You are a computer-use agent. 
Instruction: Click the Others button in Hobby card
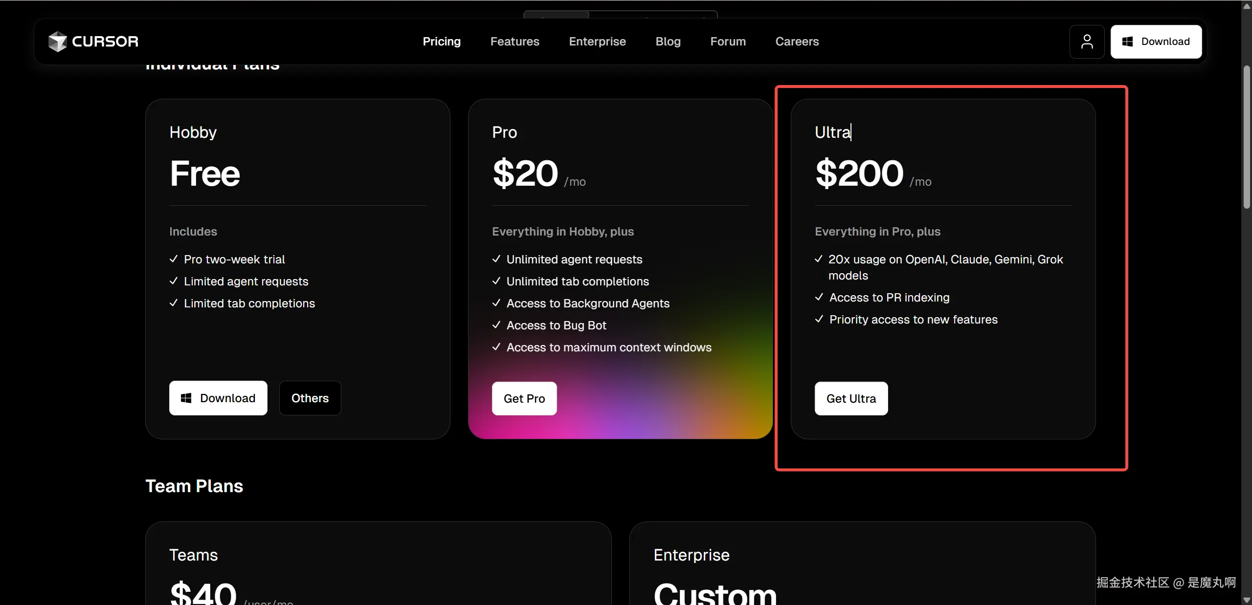click(310, 398)
